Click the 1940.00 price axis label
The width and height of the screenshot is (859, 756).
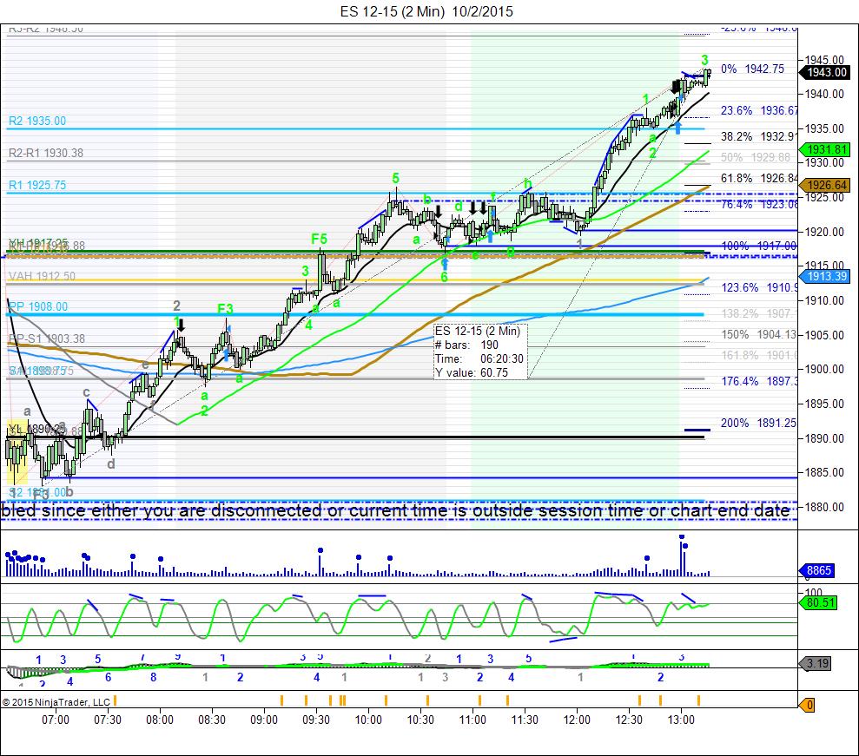point(824,94)
